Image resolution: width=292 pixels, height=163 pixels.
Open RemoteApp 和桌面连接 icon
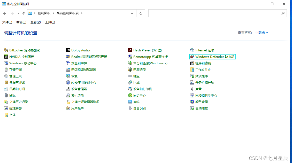tap(130, 57)
